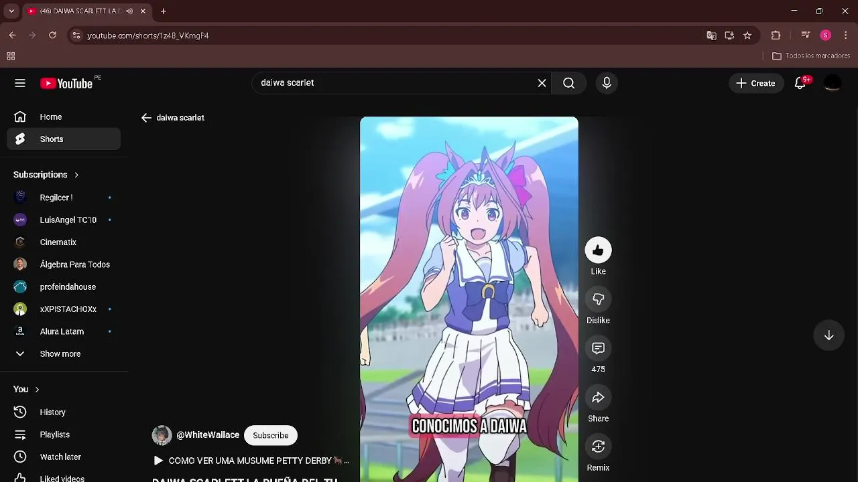Go back from daiwa scarlet results
The image size is (858, 482).
coord(146,118)
